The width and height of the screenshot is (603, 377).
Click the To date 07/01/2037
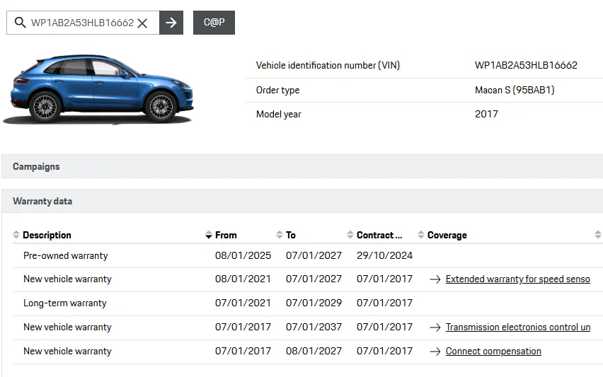point(314,327)
